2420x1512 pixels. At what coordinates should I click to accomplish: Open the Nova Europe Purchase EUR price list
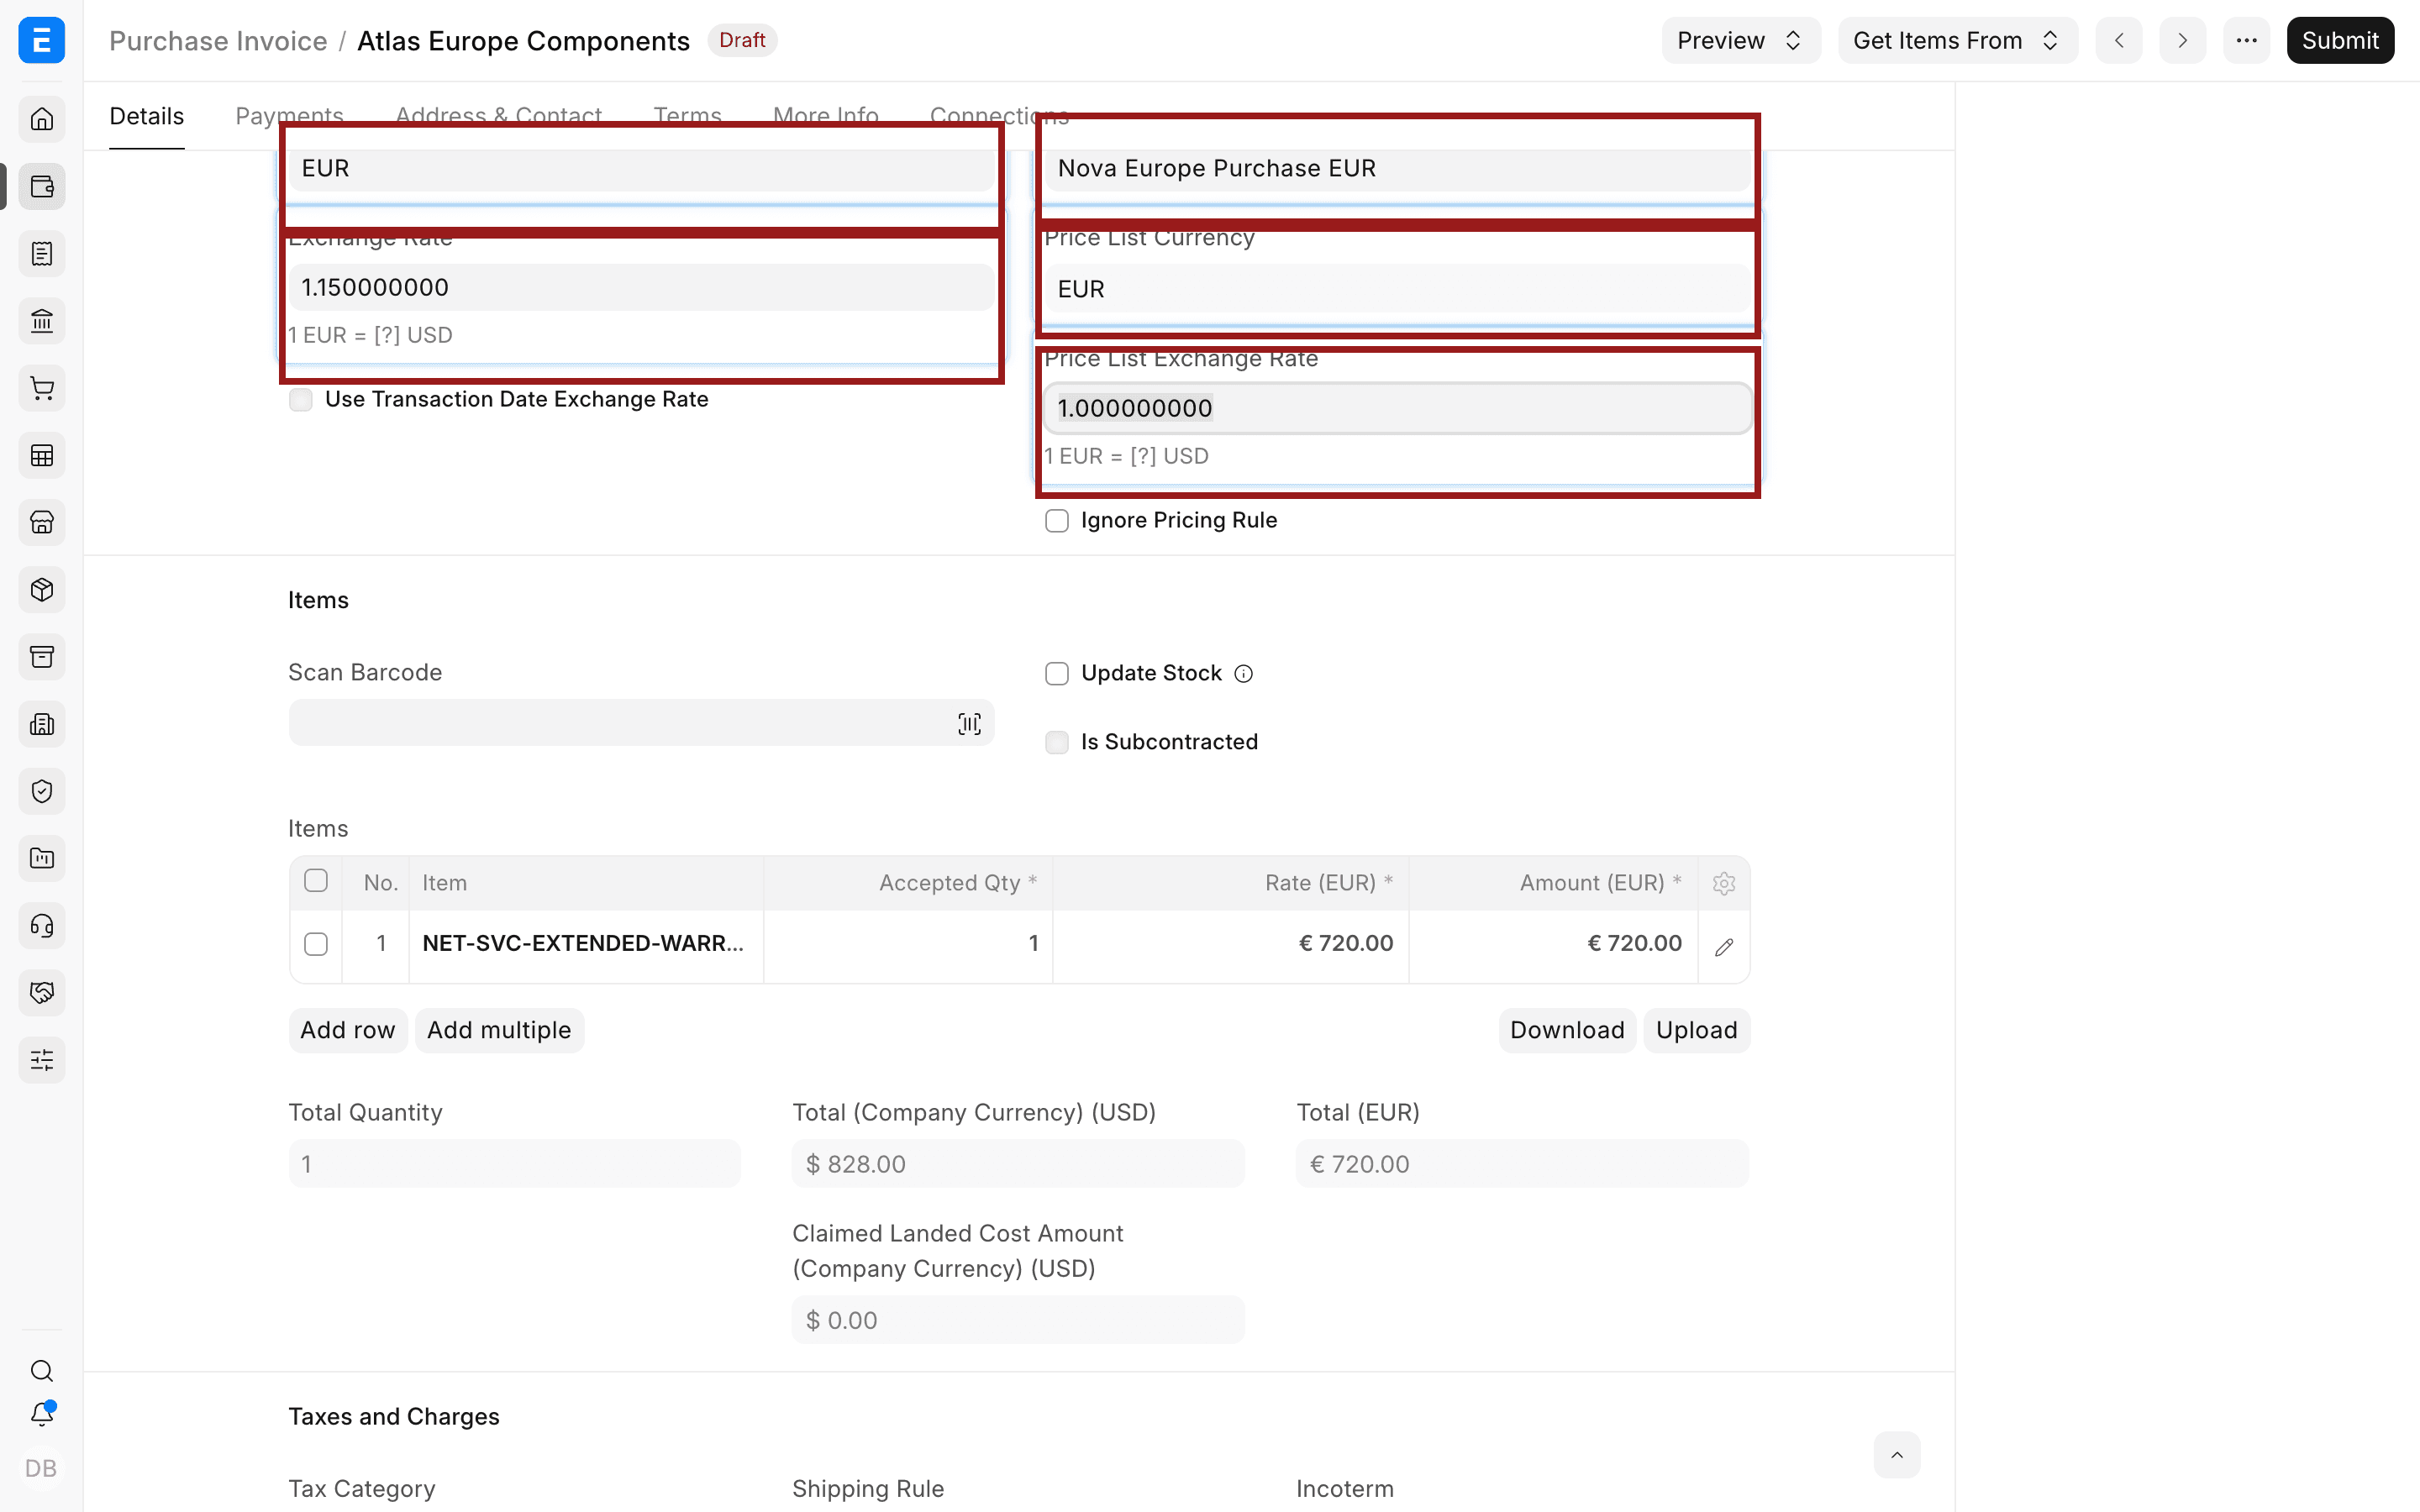pyautogui.click(x=1397, y=168)
